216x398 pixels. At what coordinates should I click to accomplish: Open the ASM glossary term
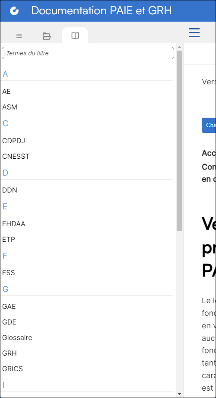pos(10,107)
